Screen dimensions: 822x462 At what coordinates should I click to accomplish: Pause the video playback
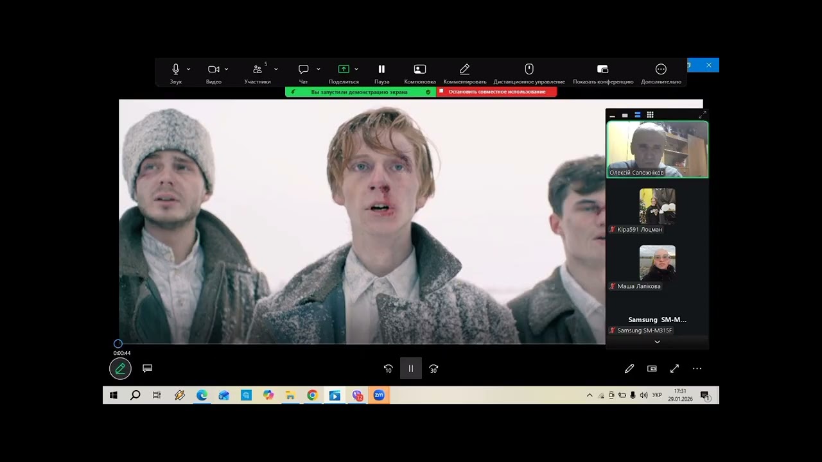click(411, 368)
